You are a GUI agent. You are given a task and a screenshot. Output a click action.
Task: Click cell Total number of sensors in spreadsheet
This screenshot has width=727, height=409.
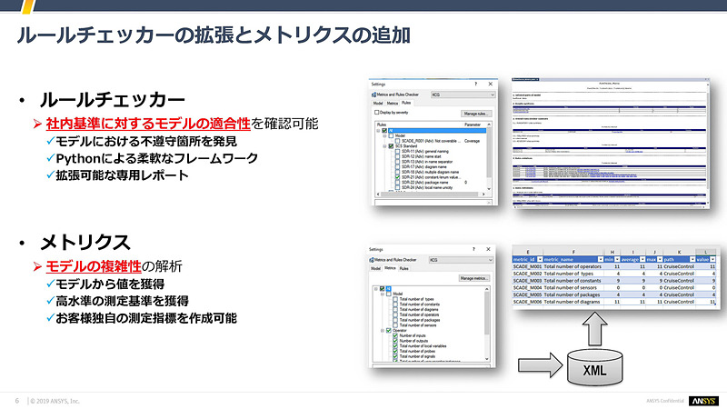click(x=573, y=287)
